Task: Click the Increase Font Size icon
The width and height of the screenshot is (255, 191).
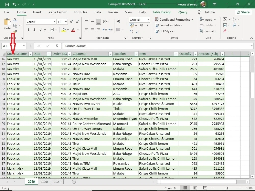Action: tap(71, 22)
